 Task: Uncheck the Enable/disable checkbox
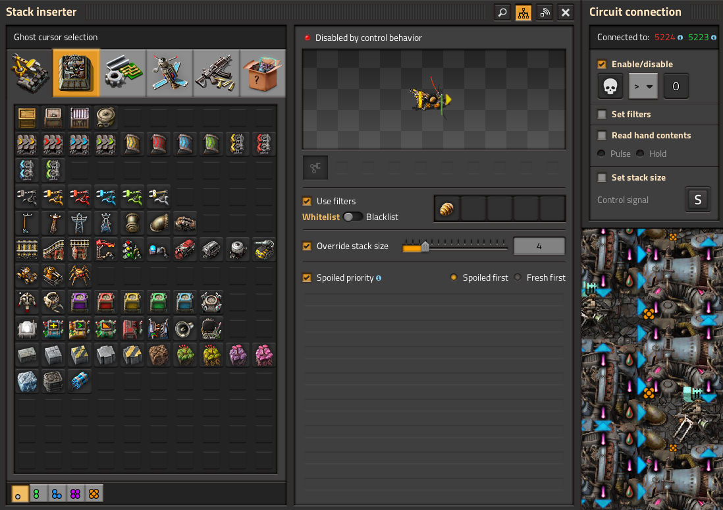pos(602,64)
